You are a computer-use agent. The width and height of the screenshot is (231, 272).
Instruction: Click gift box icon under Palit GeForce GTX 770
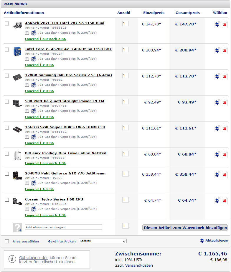[34, 183]
